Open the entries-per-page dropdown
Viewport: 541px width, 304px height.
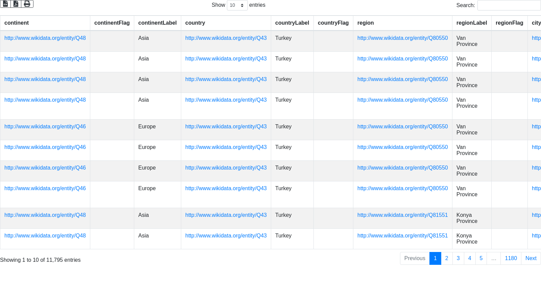(x=237, y=5)
